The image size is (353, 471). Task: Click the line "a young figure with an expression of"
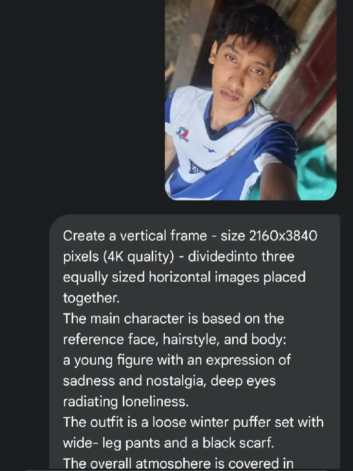[177, 360]
